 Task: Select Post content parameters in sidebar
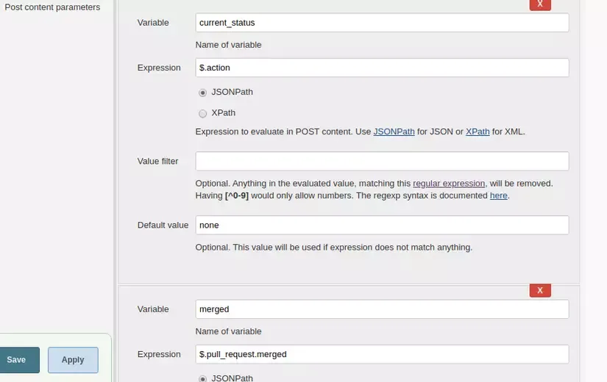tap(52, 7)
